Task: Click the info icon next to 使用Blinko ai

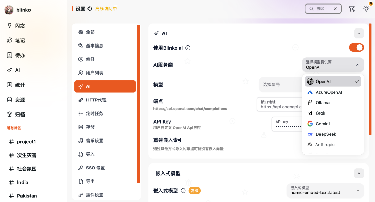Action: 188,48
